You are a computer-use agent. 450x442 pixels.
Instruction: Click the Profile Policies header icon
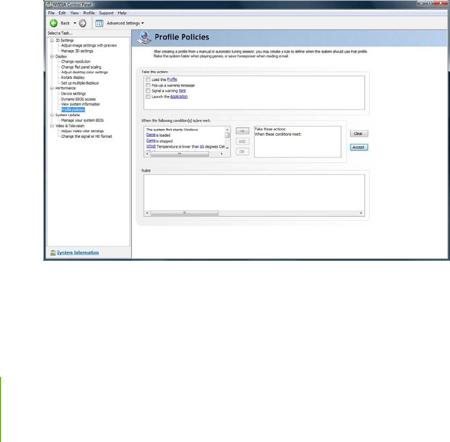click(144, 38)
